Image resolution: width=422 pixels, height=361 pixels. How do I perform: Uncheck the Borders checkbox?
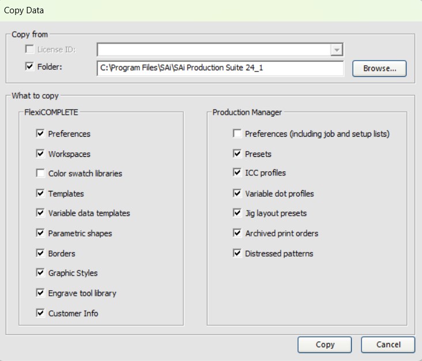click(x=40, y=253)
